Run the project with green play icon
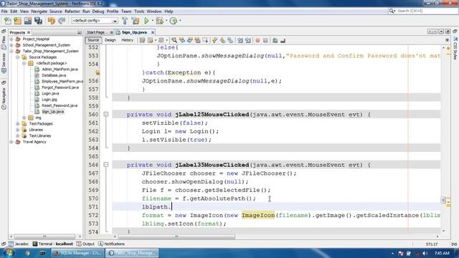The height and width of the screenshot is (258, 459). click(146, 21)
